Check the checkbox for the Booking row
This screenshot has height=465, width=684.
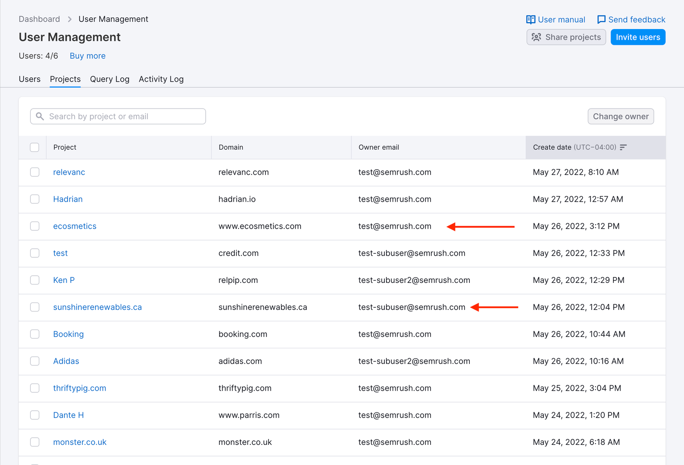point(35,334)
